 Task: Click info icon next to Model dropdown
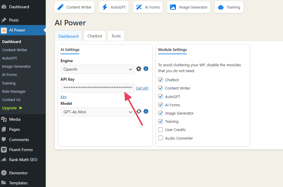146,111
